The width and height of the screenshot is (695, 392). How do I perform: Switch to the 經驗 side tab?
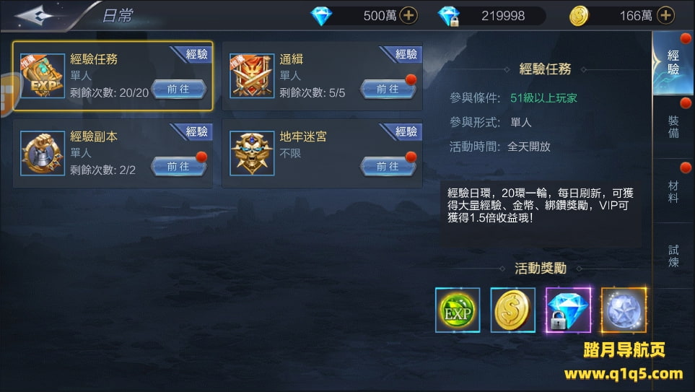[x=673, y=63]
